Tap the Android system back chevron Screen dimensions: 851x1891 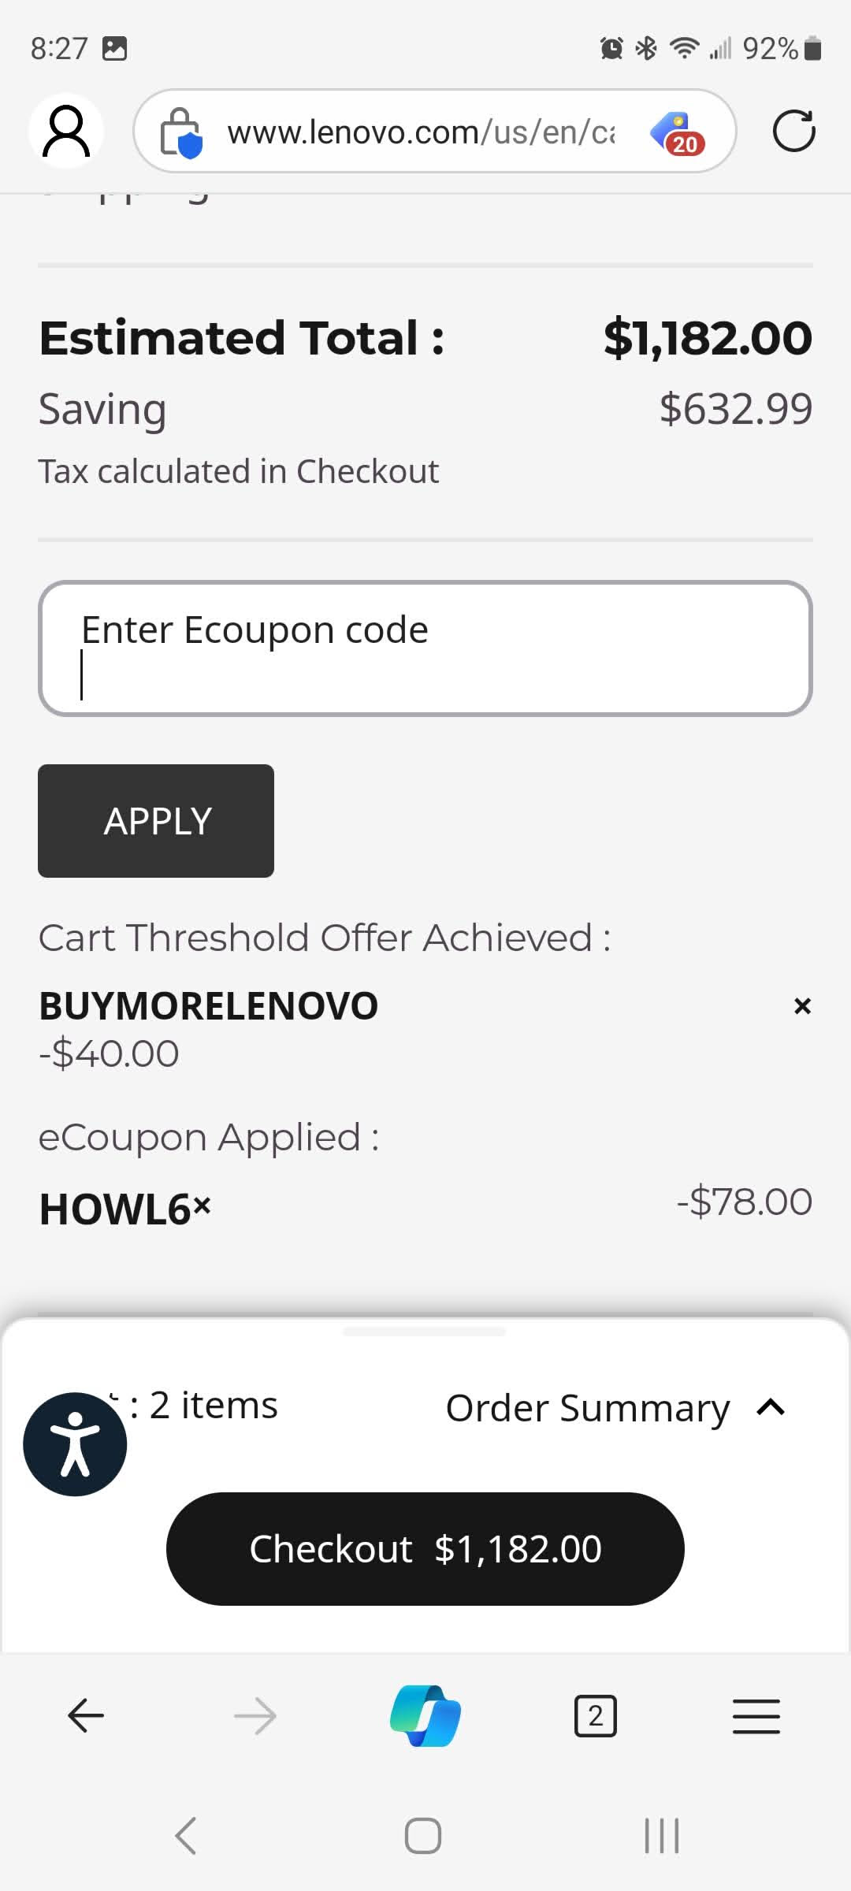[x=186, y=1836]
